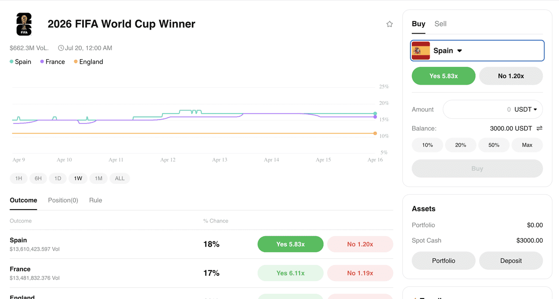This screenshot has width=559, height=299.
Task: Click the FIFA World Cup logo
Action: pyautogui.click(x=24, y=24)
